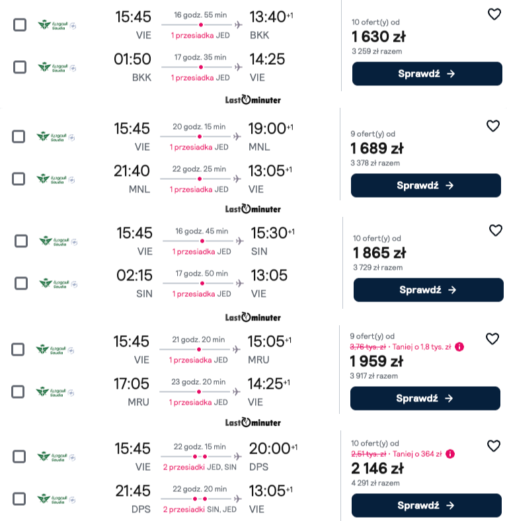Check the 21:40 MNL to VIE return flight
Viewport: 507px width, 521px height.
tap(19, 179)
